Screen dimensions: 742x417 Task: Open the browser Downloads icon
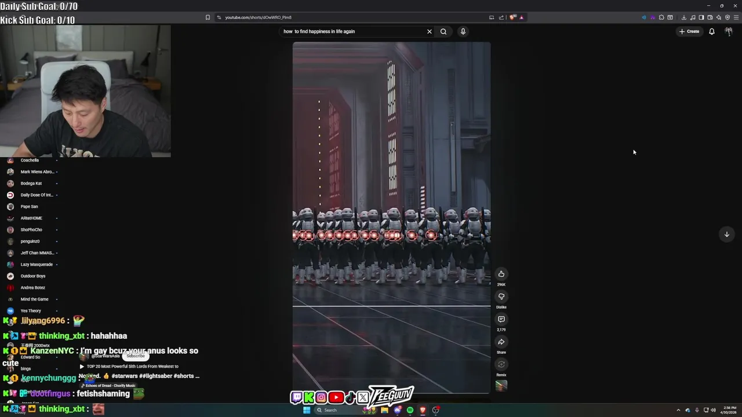tap(684, 17)
